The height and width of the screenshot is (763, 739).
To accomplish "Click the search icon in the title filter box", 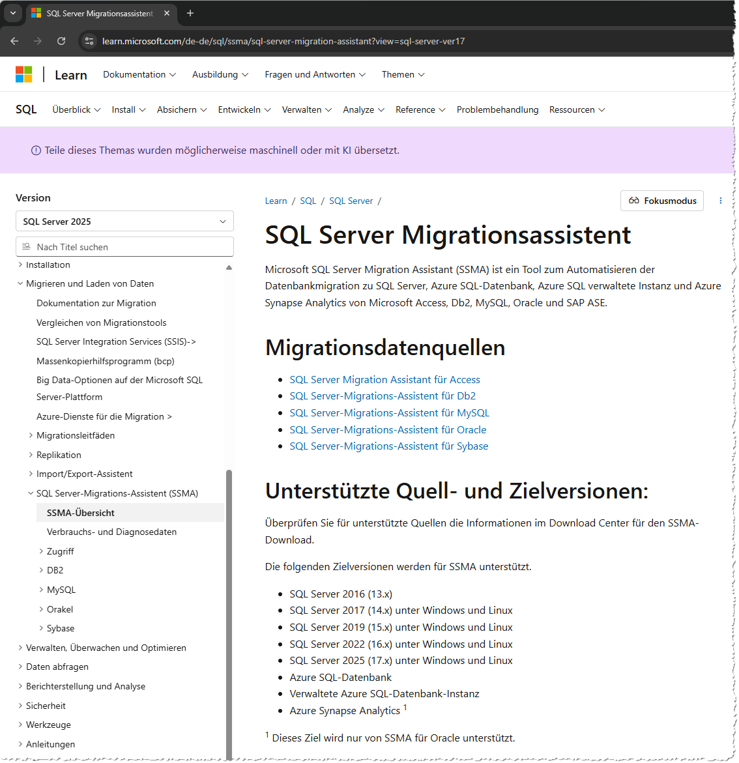I will click(x=26, y=246).
